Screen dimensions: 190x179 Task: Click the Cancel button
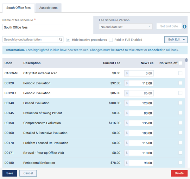point(28,173)
